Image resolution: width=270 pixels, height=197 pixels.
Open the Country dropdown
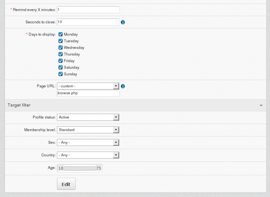[88, 155]
